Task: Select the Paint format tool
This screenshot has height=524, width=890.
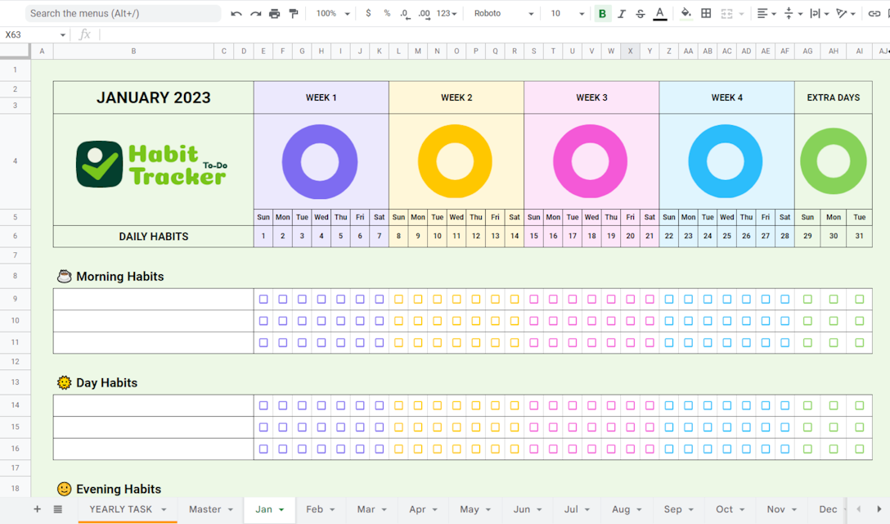Action: 293,13
